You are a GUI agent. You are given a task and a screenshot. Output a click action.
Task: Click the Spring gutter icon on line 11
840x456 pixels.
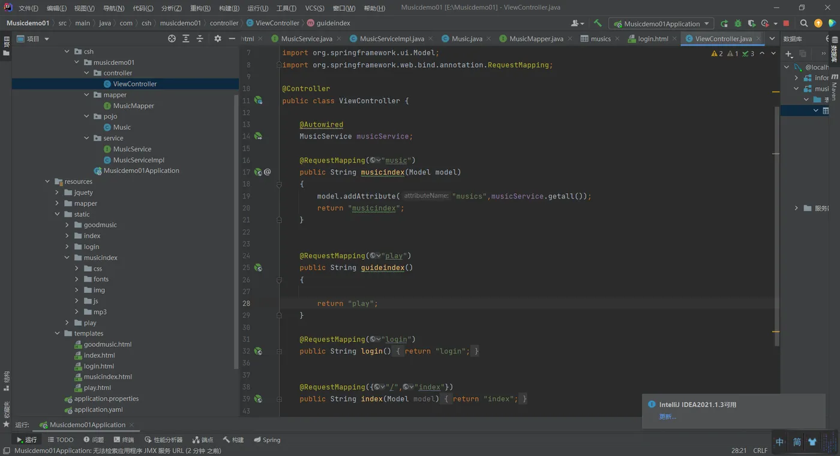[258, 100]
